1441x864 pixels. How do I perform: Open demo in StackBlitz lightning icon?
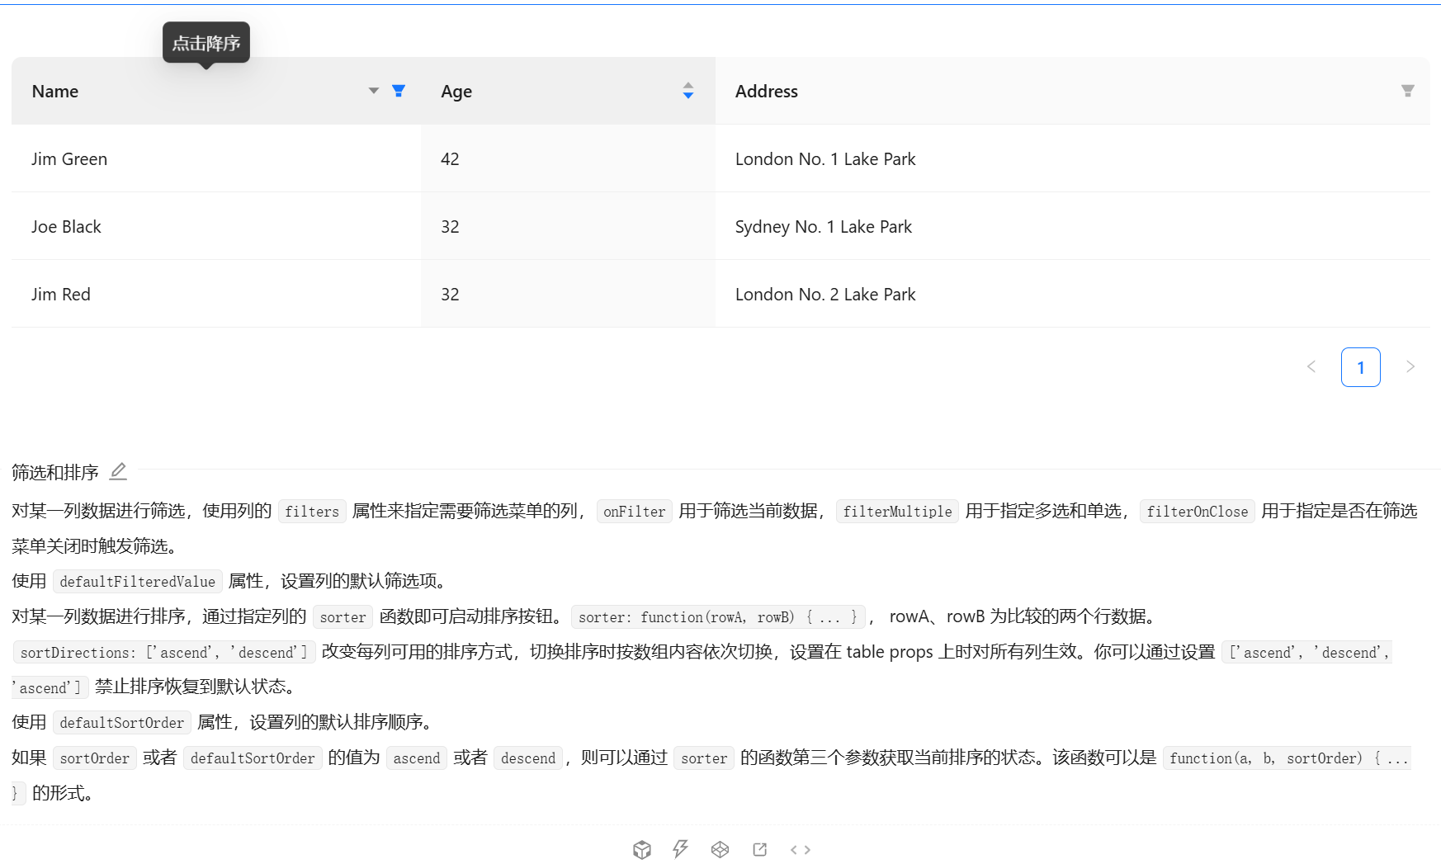coord(680,849)
